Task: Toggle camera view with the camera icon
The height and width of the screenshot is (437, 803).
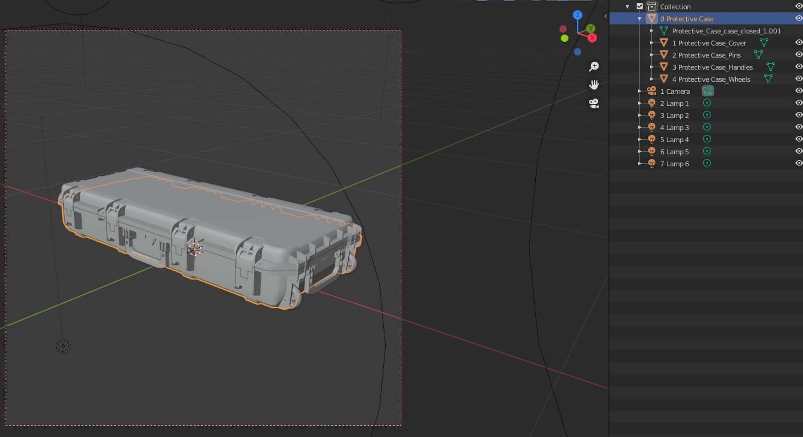Action: coord(594,103)
